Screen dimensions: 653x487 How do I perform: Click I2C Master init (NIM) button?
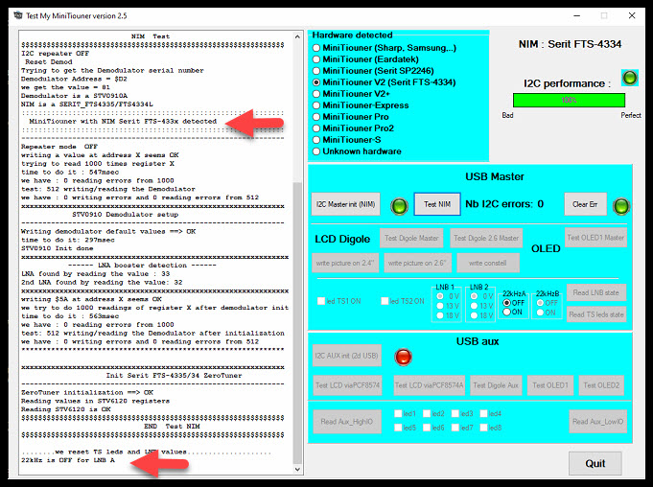[x=345, y=204]
